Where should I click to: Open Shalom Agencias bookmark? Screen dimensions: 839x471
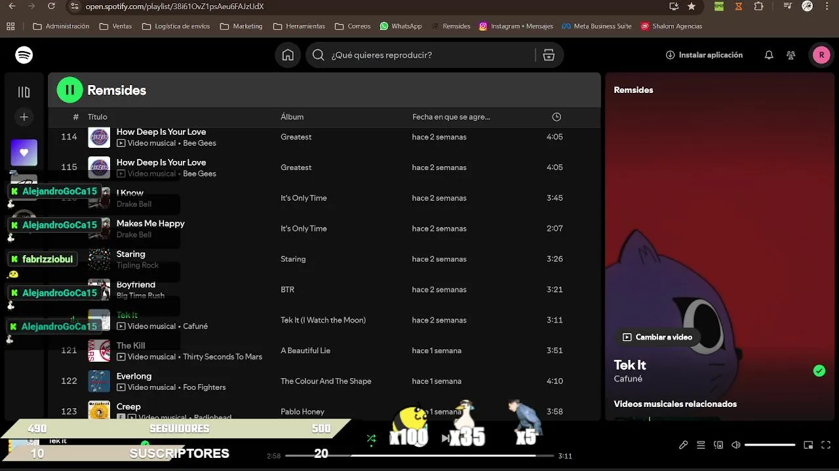tap(671, 27)
